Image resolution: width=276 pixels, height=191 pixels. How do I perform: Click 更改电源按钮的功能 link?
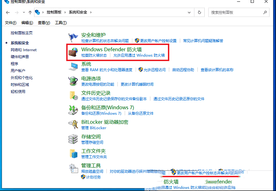pos(98,84)
